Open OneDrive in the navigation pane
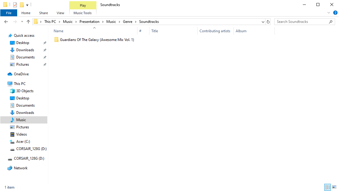 [21, 74]
